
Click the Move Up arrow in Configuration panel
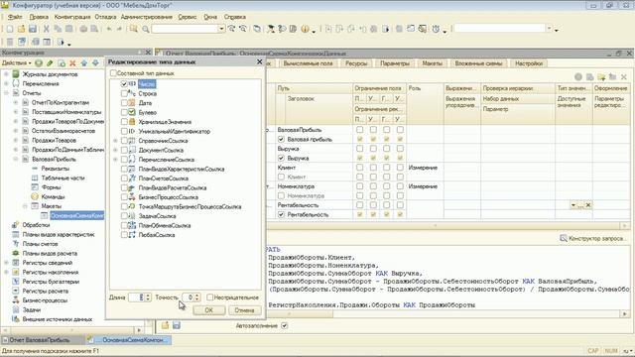click(x=83, y=63)
